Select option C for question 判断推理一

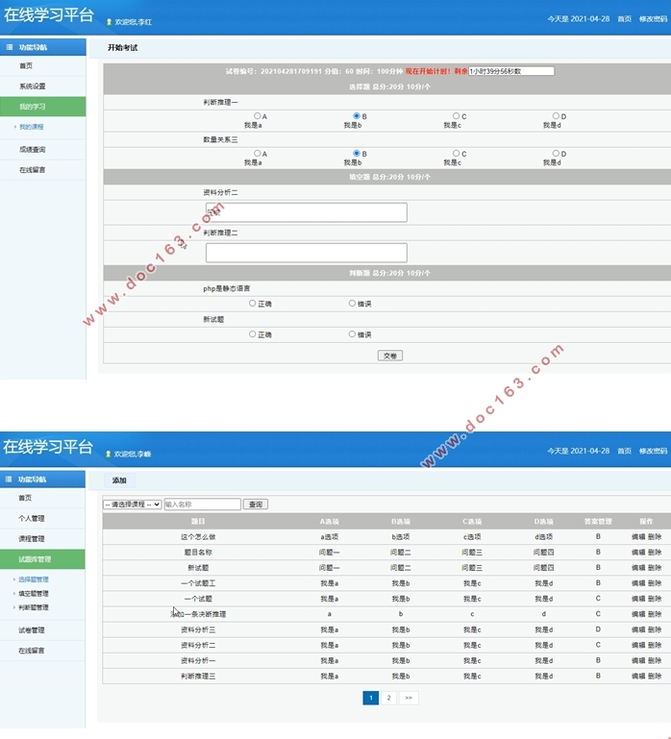click(456, 115)
